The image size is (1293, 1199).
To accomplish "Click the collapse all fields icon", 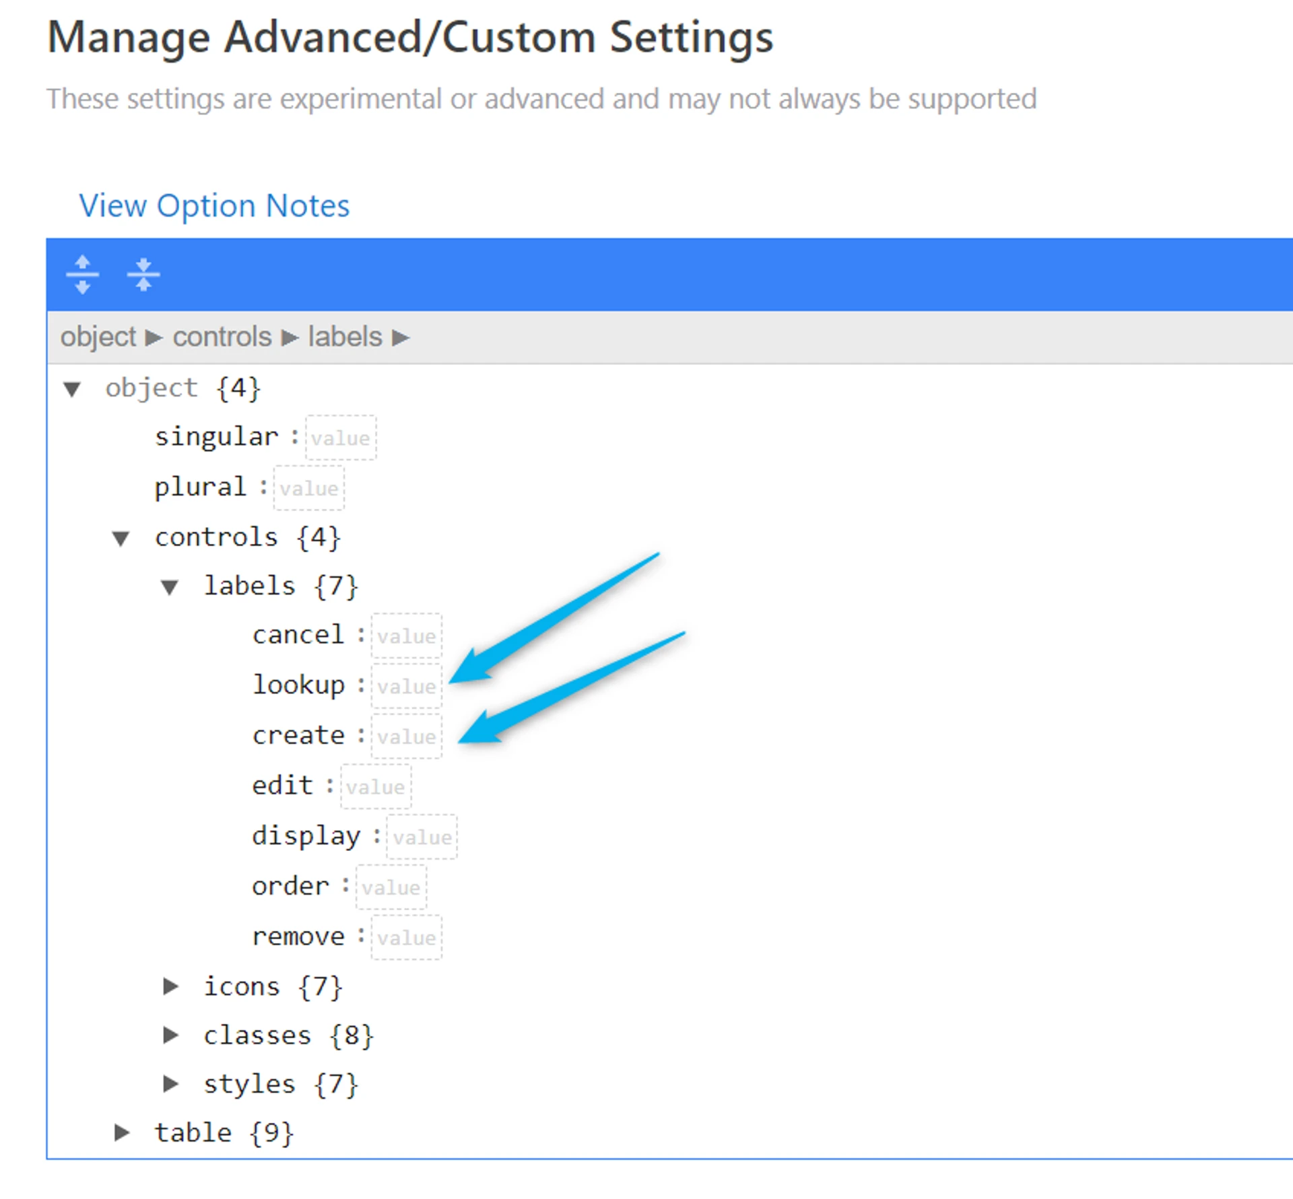I will 143,274.
